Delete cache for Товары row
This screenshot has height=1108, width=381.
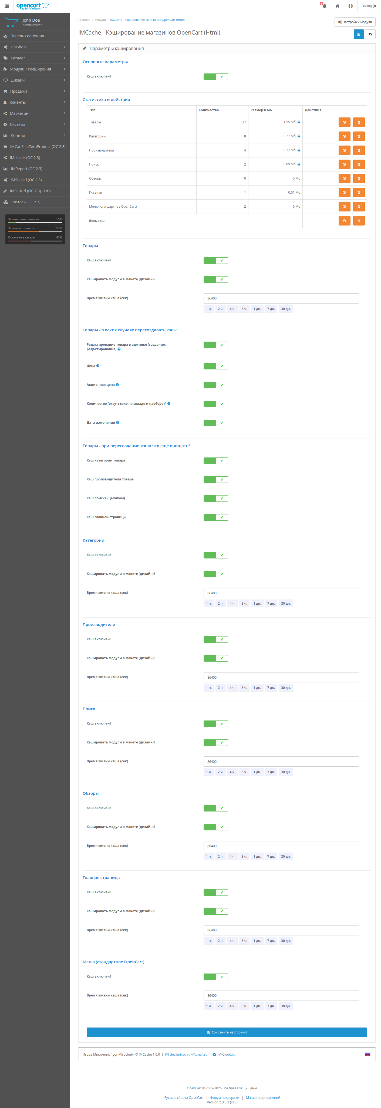point(359,122)
